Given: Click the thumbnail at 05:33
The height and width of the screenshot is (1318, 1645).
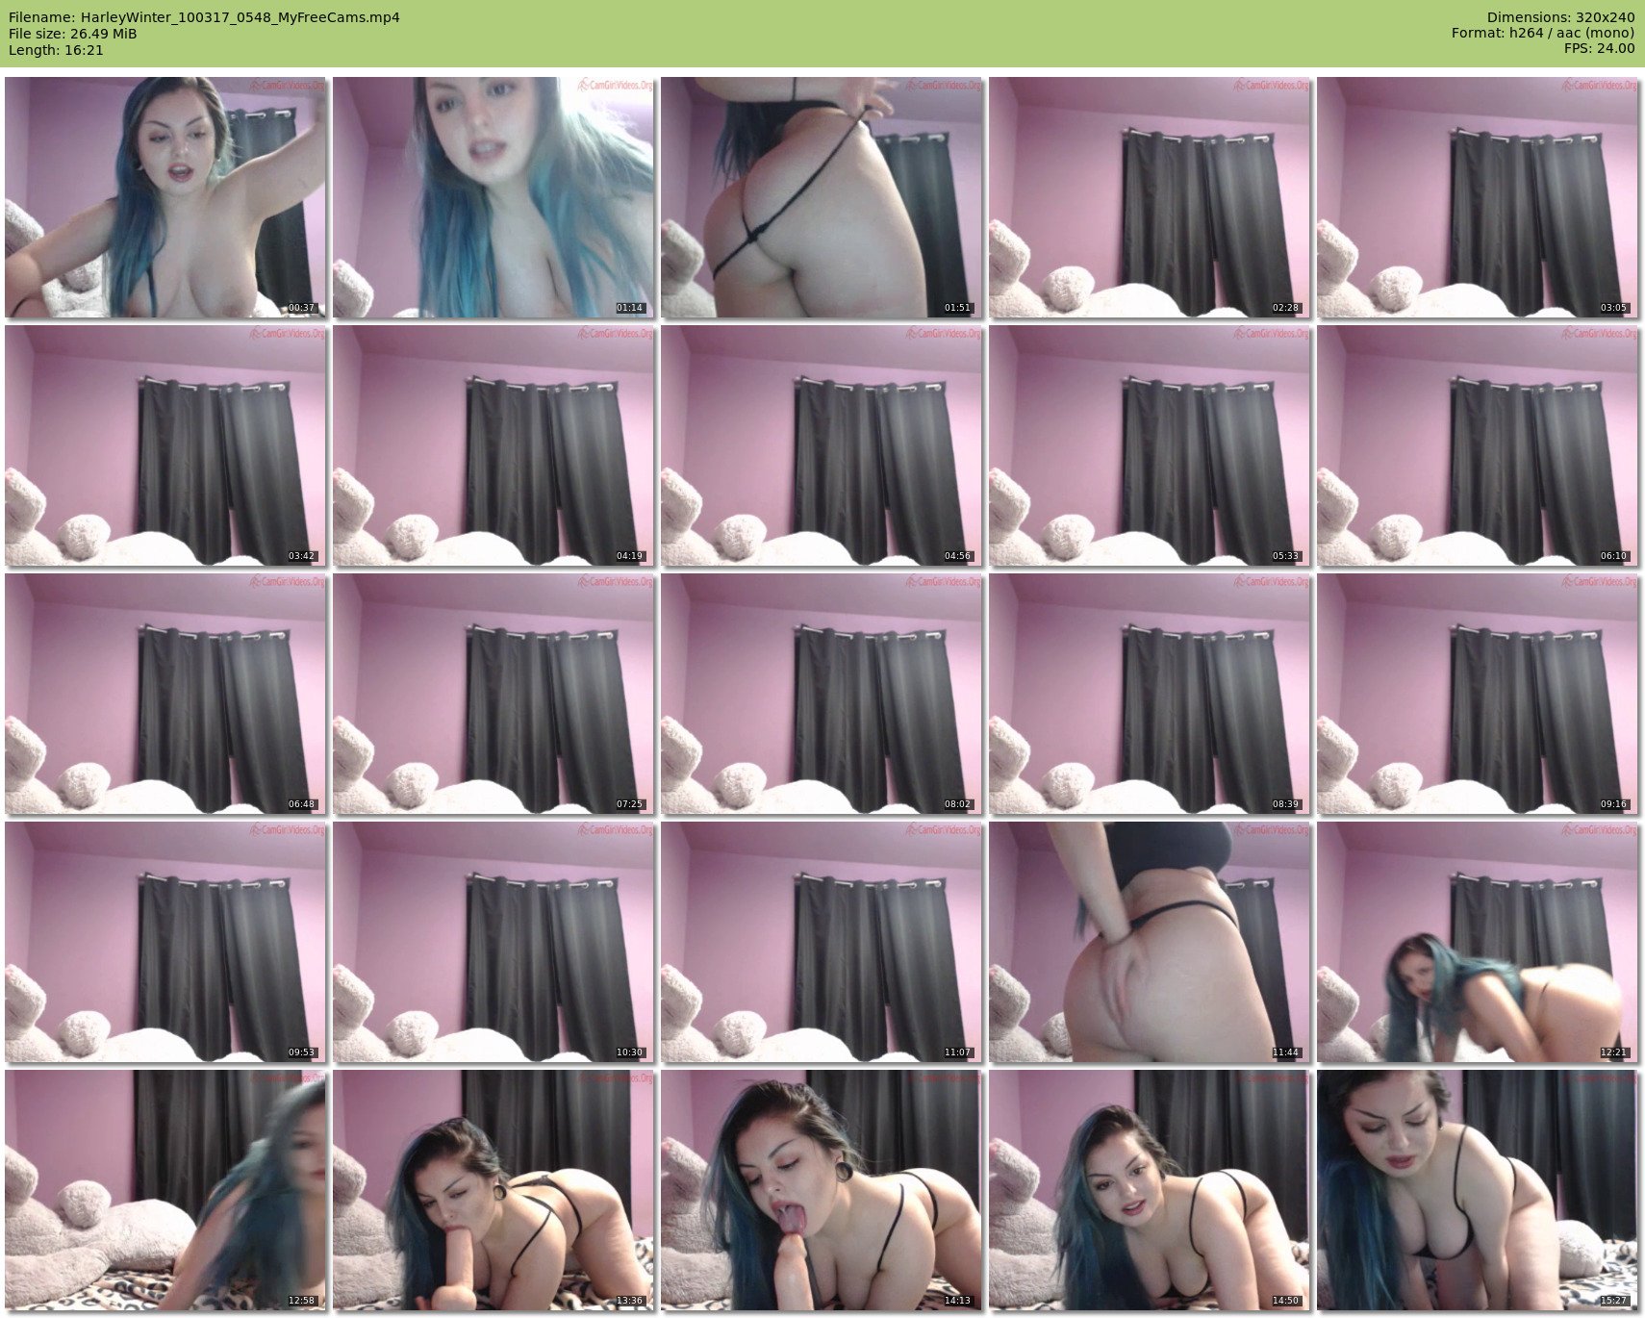Looking at the screenshot, I should (x=1149, y=445).
